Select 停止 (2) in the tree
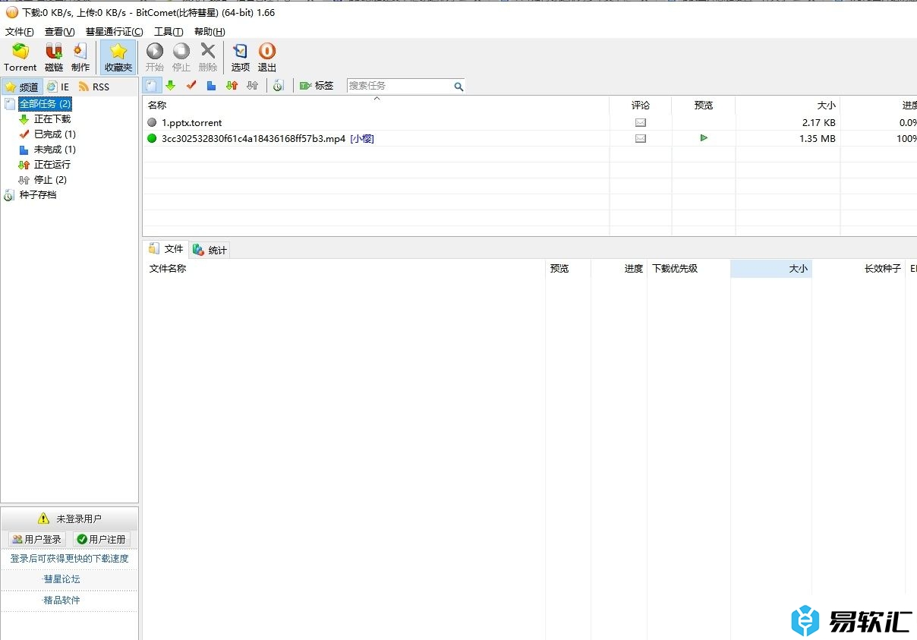The height and width of the screenshot is (640, 917). pyautogui.click(x=50, y=180)
